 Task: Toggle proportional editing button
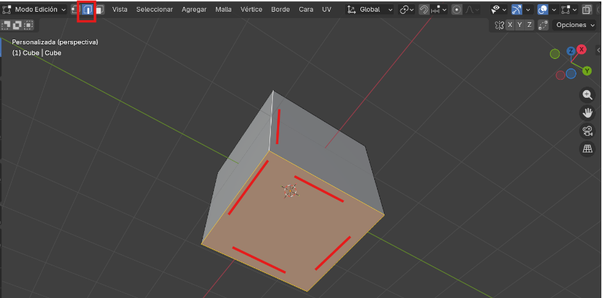point(457,10)
